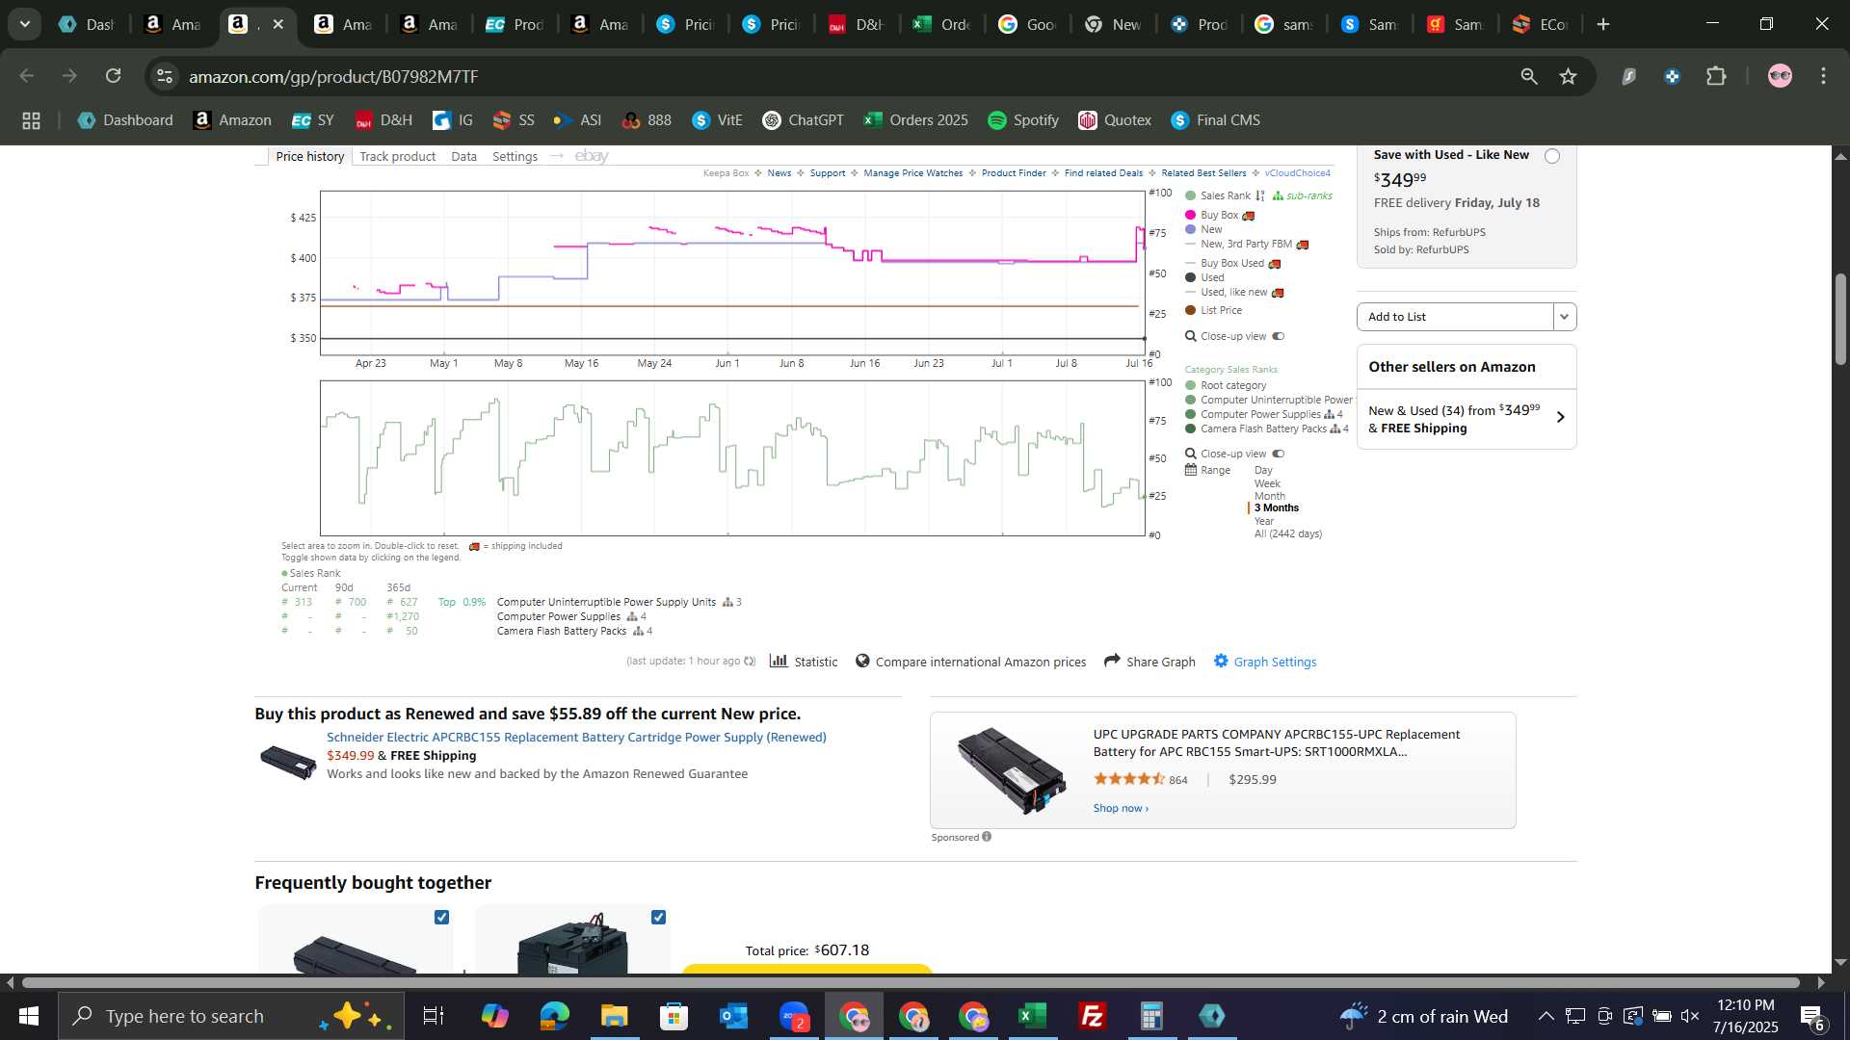Open the Product Finder link
The height and width of the screenshot is (1040, 1850).
click(1014, 173)
